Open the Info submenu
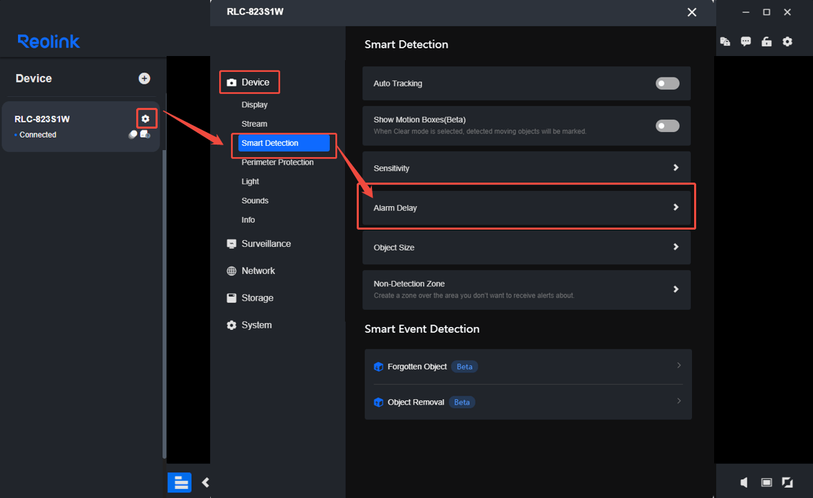Screen dimensions: 813x498 [248, 220]
